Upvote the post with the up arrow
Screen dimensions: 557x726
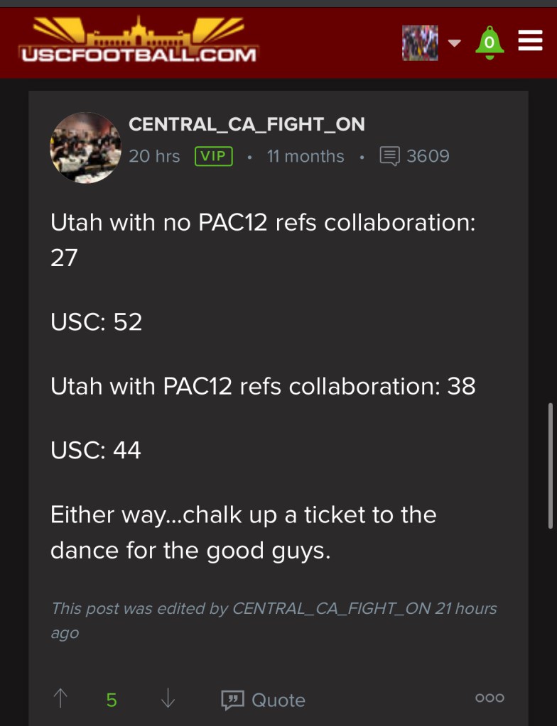tap(61, 699)
